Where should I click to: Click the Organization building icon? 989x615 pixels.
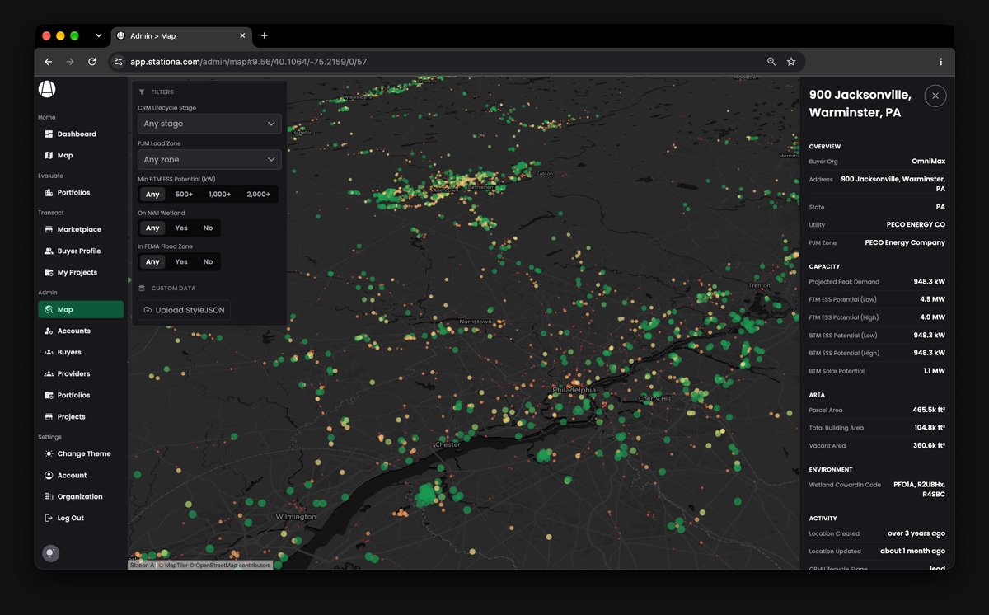click(49, 496)
